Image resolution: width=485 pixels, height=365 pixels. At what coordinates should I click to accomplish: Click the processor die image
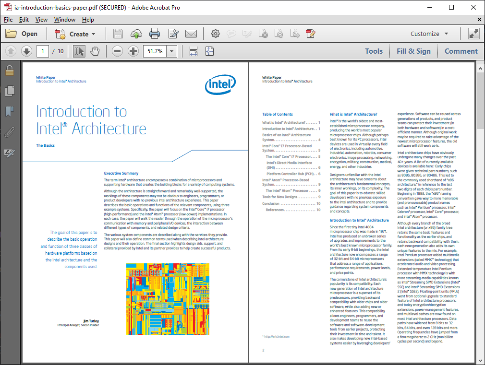(168, 299)
